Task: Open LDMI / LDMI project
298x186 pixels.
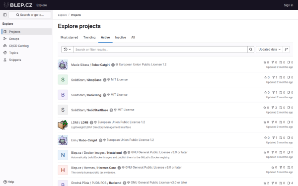Action: (79, 123)
